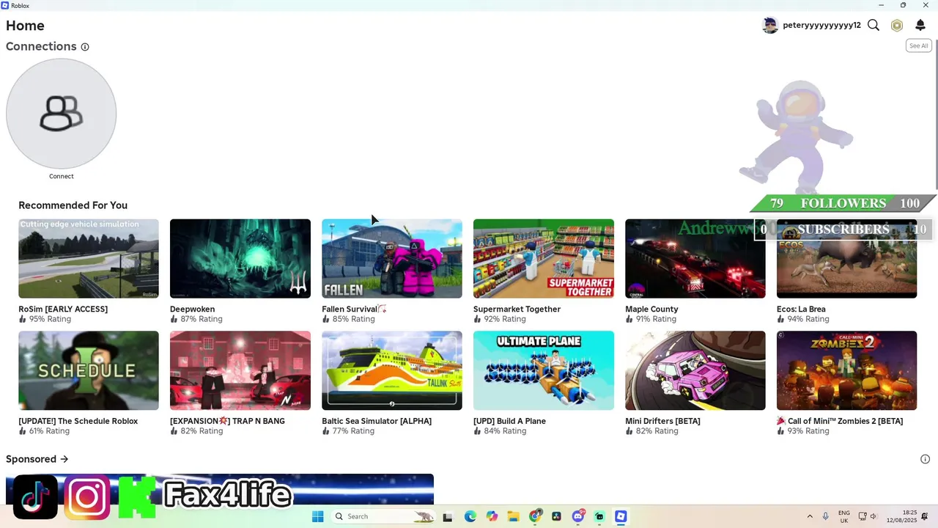Launch Microsoft Edge from the taskbar
The height and width of the screenshot is (528, 938).
pos(470,516)
